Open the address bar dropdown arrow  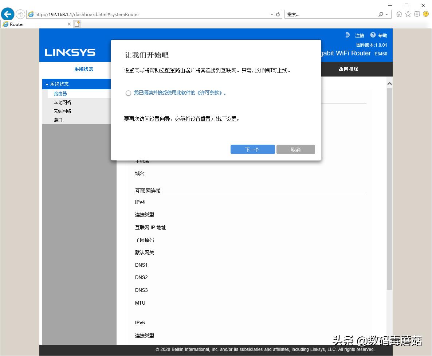pyautogui.click(x=272, y=14)
